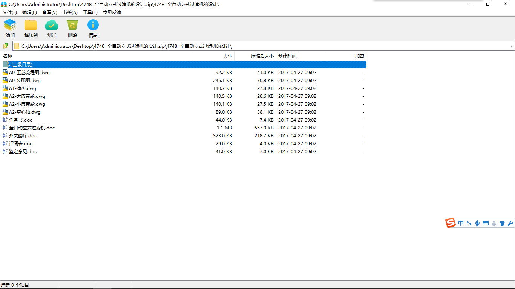
Task: Sort by the 名称 column header
Action: tap(97, 56)
